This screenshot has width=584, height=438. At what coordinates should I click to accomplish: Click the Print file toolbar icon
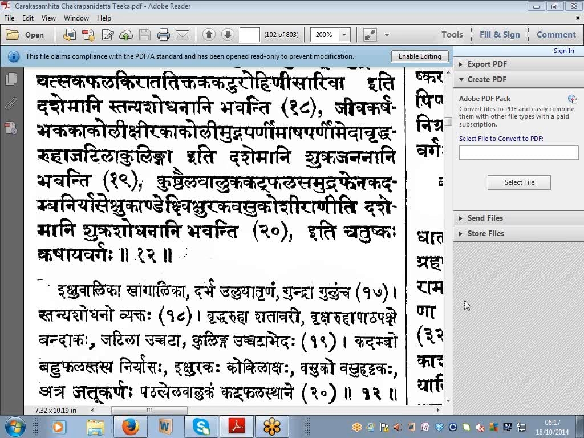(164, 35)
